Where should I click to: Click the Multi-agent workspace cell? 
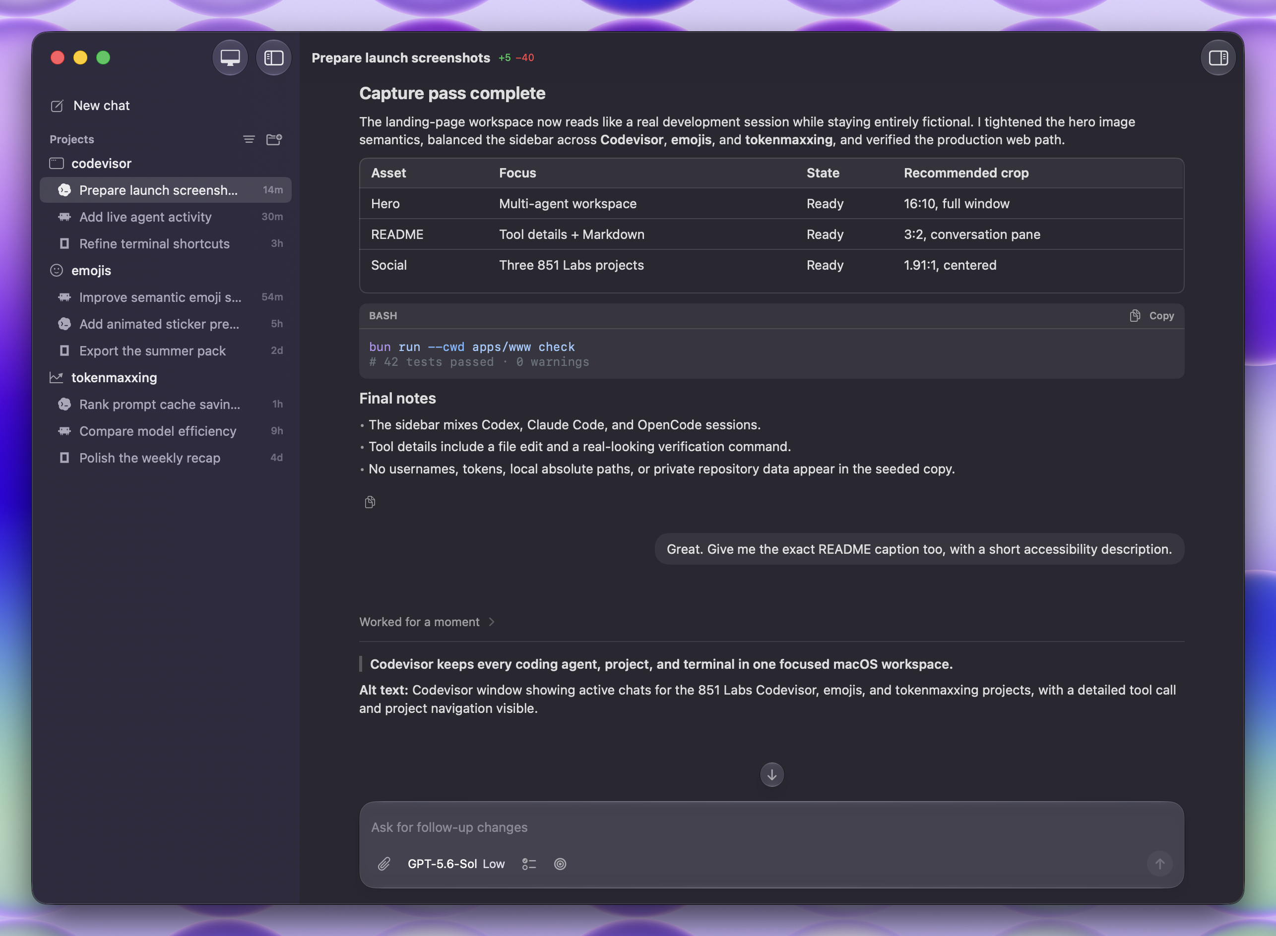tap(568, 204)
